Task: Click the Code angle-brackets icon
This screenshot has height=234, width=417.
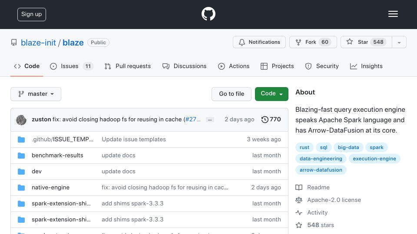Action: pos(17,66)
